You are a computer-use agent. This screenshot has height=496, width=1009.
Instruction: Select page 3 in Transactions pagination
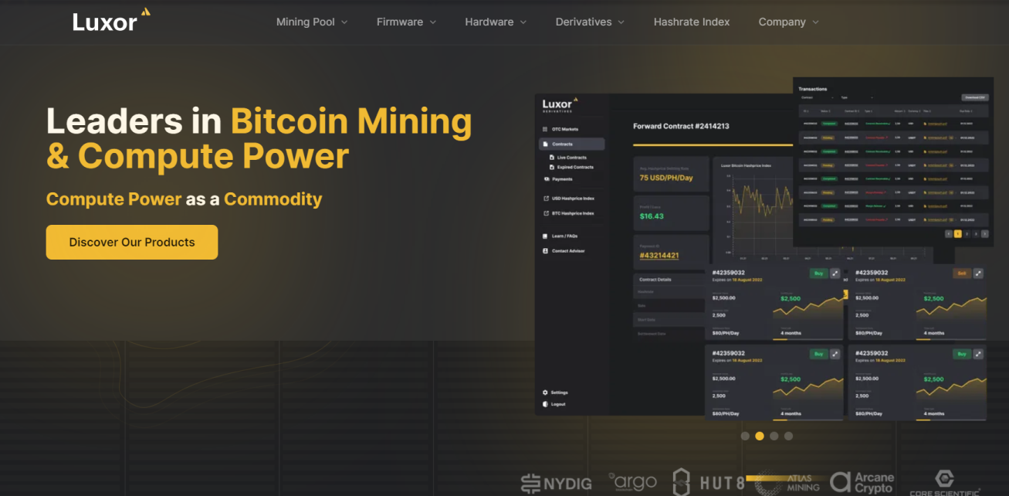tap(977, 233)
